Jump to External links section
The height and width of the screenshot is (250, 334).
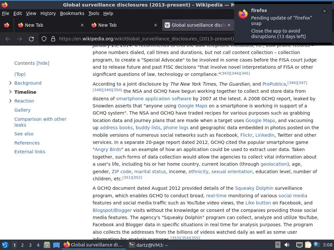30,152
